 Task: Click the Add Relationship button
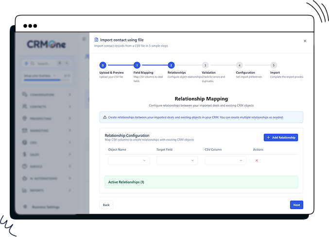[x=280, y=138]
